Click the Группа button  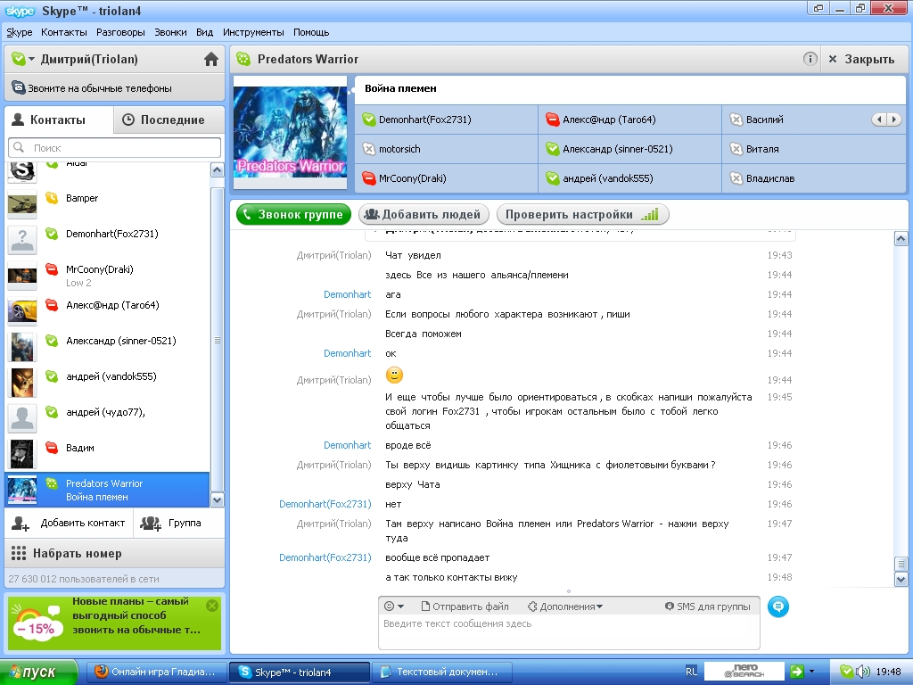[179, 523]
